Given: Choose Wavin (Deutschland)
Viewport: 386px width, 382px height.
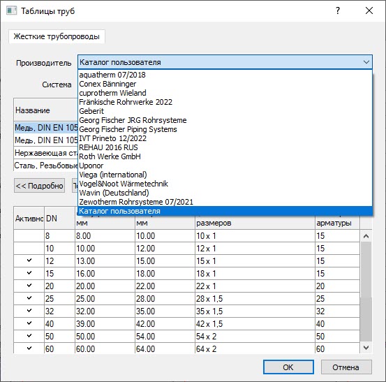Looking at the screenshot, I should (225, 193).
